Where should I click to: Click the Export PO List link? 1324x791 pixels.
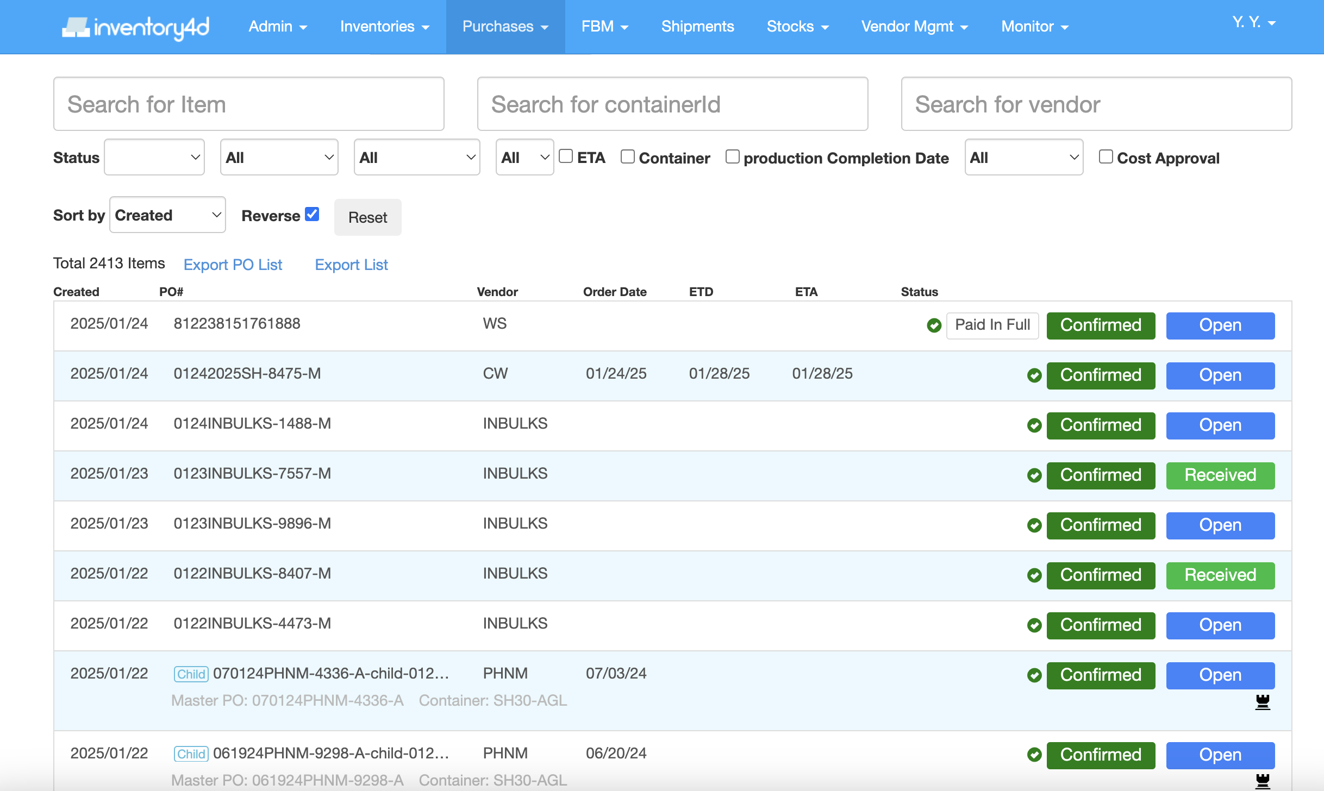tap(233, 265)
